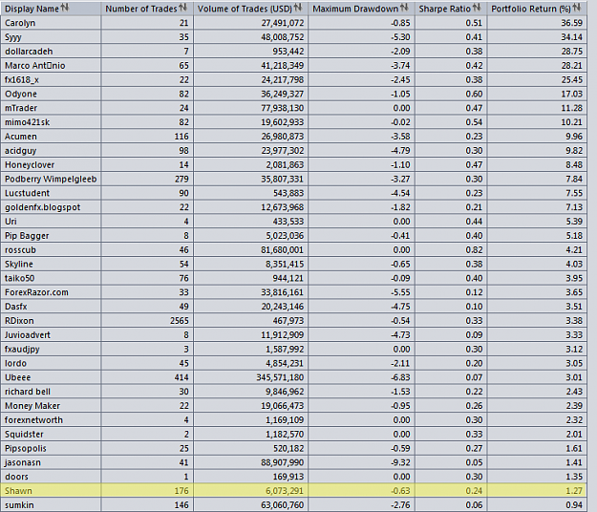This screenshot has width=597, height=512.
Task: Select the fxaudjpy name cell
Action: [x=52, y=349]
